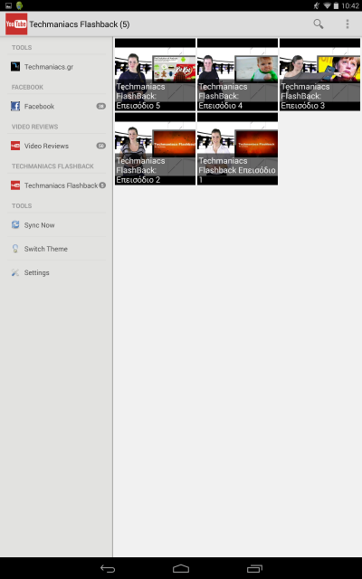Screen dimensions: 362x579
Task: Tap the Android debug icon in status bar
Action: [20, 5]
